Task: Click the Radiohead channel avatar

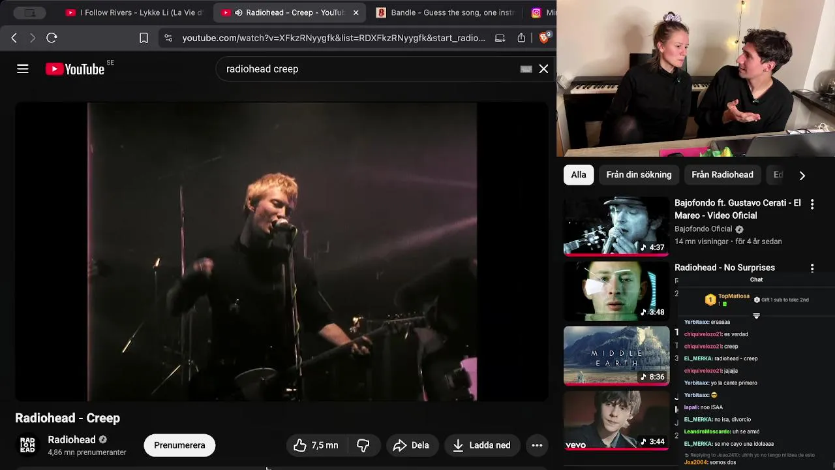Action: 27,445
